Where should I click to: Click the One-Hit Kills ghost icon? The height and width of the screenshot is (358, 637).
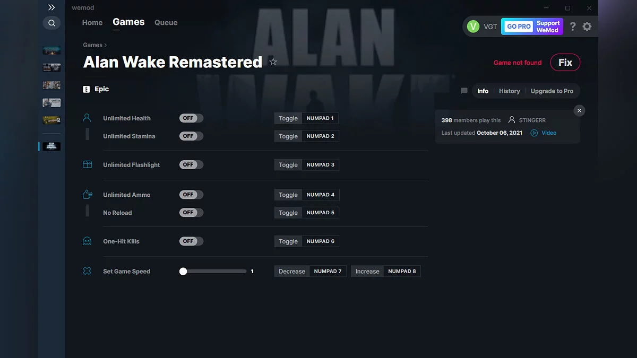(x=87, y=241)
